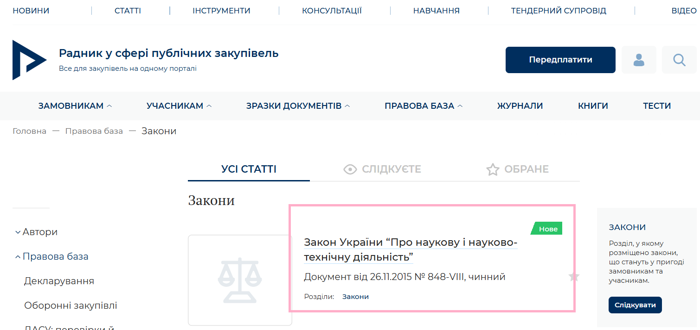This screenshot has height=330, width=700.
Task: Expand the УЧАСНИКАМ menu
Action: 179,106
